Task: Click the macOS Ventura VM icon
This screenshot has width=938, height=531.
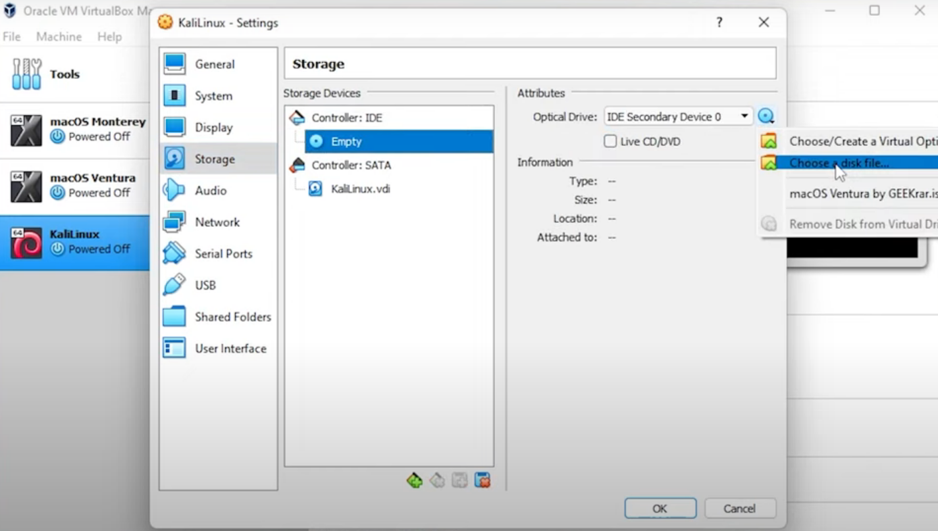Action: point(26,186)
